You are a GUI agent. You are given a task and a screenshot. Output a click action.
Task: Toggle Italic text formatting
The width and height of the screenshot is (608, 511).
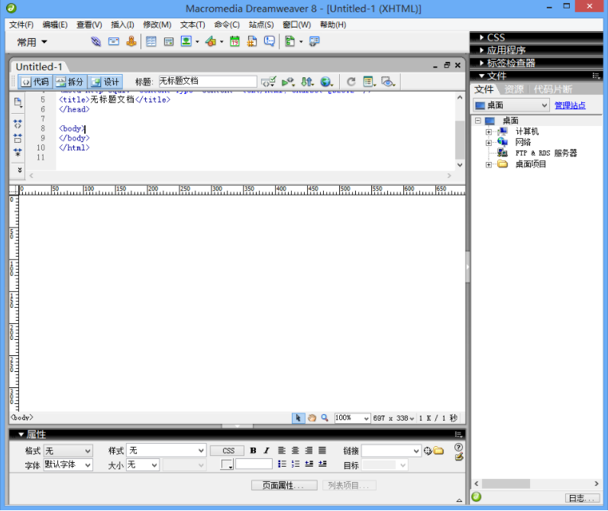[267, 451]
